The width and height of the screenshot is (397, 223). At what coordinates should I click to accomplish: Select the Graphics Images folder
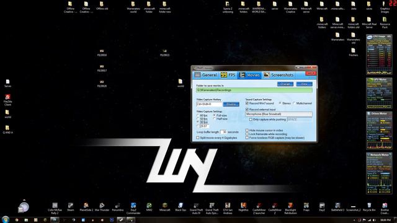click(x=385, y=7)
